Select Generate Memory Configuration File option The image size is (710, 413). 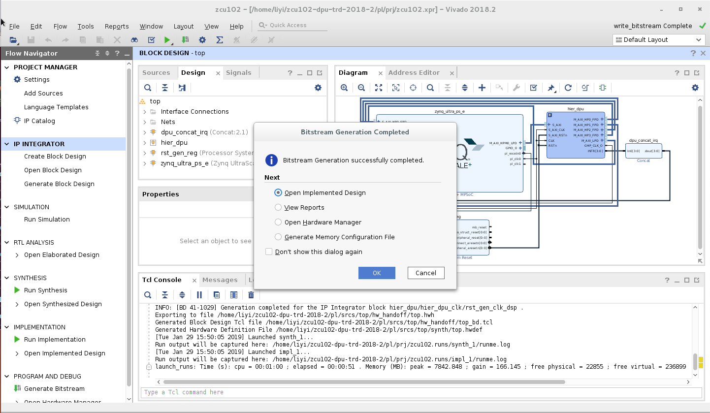pos(278,237)
